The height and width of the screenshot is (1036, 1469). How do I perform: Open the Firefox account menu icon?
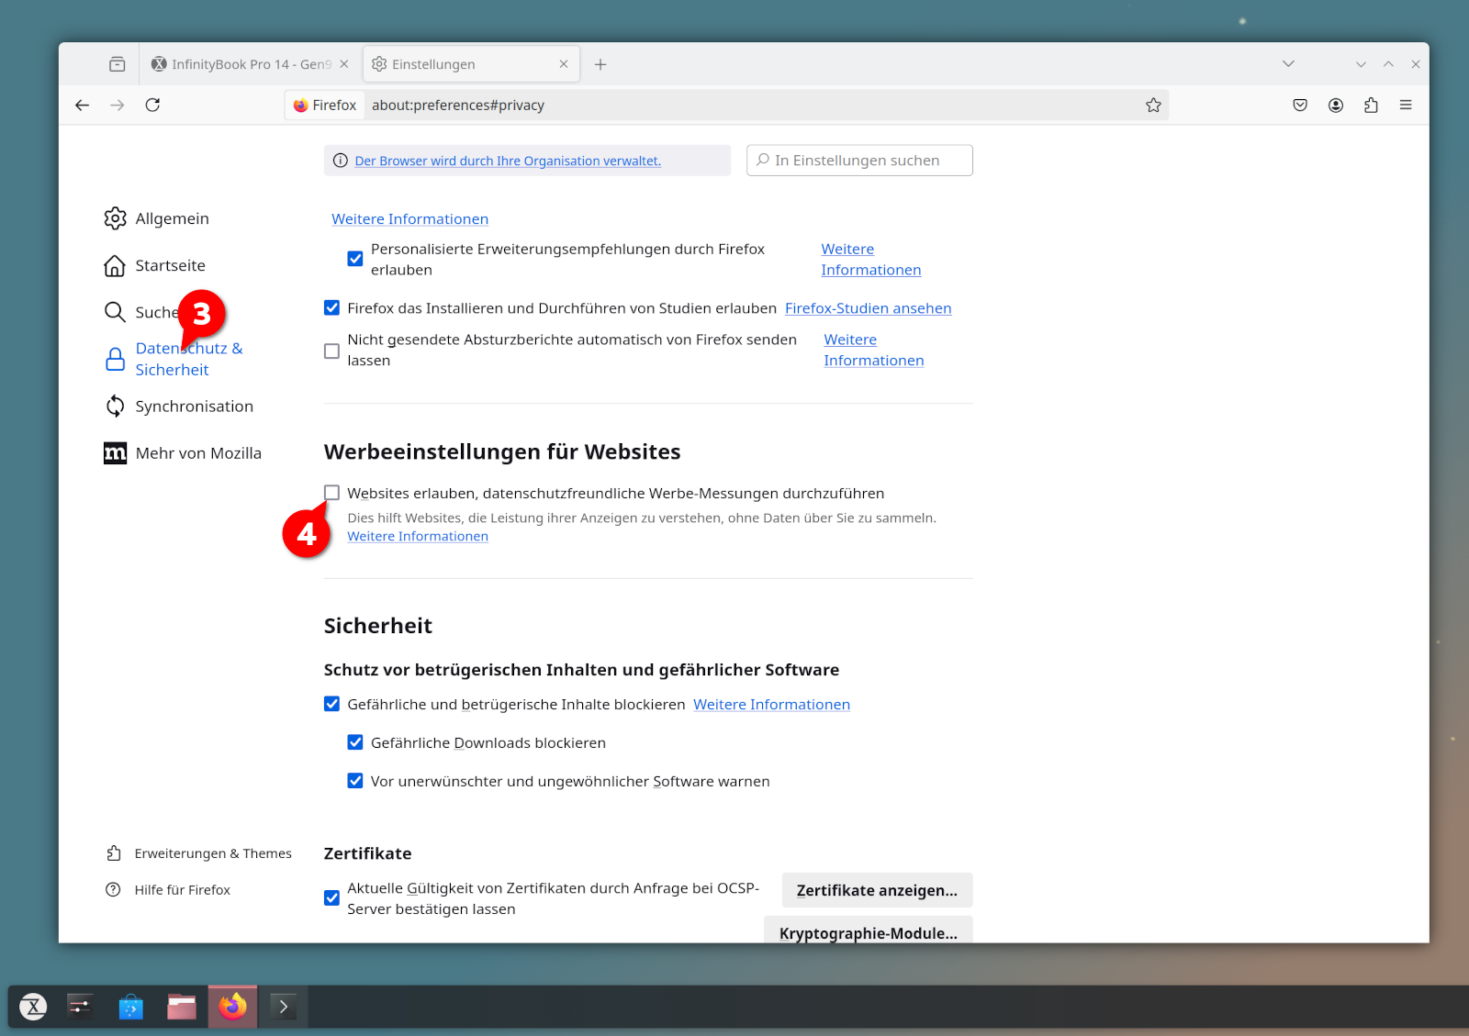pyautogui.click(x=1336, y=105)
